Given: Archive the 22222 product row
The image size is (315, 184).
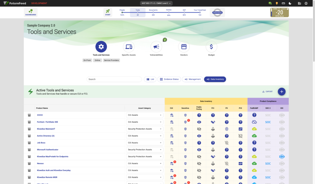Looking at the screenshot, I should [x=29, y=115].
